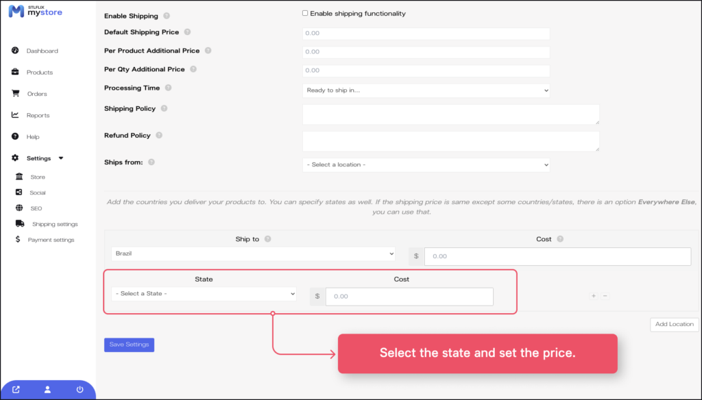Click the user profile icon at bottom
Image resolution: width=702 pixels, height=400 pixels.
pos(47,390)
